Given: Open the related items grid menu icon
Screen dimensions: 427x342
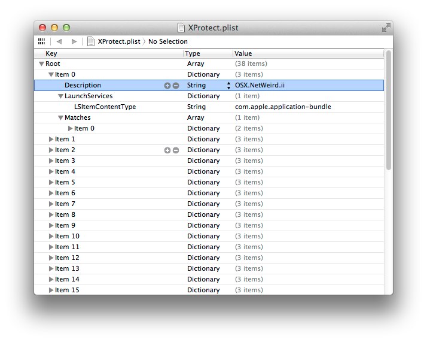Looking at the screenshot, I should point(41,41).
